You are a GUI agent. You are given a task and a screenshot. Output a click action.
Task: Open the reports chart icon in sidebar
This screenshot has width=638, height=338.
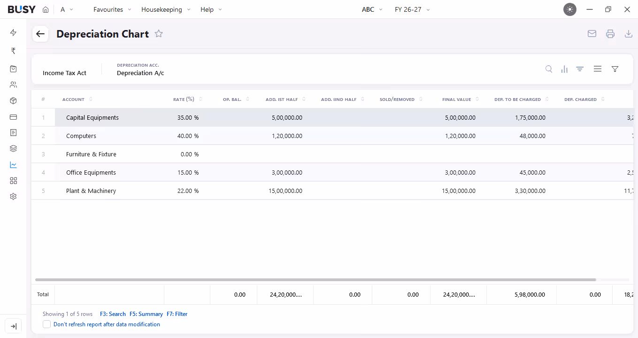[x=13, y=165]
